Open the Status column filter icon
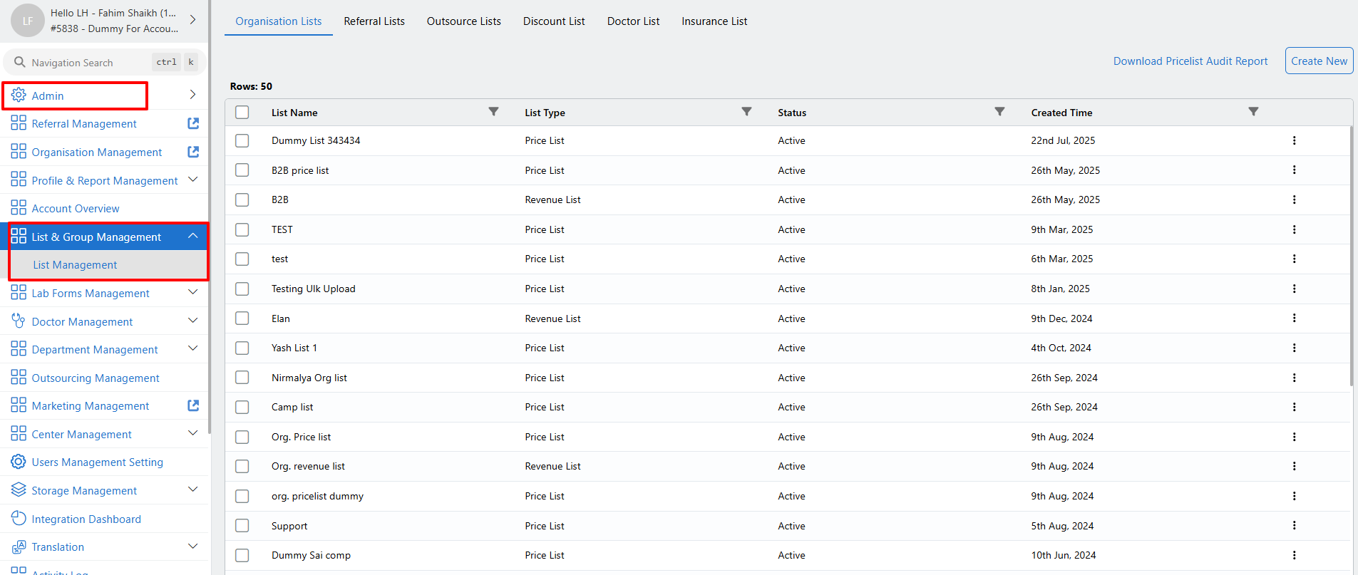Screen dimensions: 1358x575 [x=999, y=112]
